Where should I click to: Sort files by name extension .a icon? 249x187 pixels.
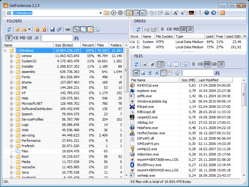click(x=143, y=73)
